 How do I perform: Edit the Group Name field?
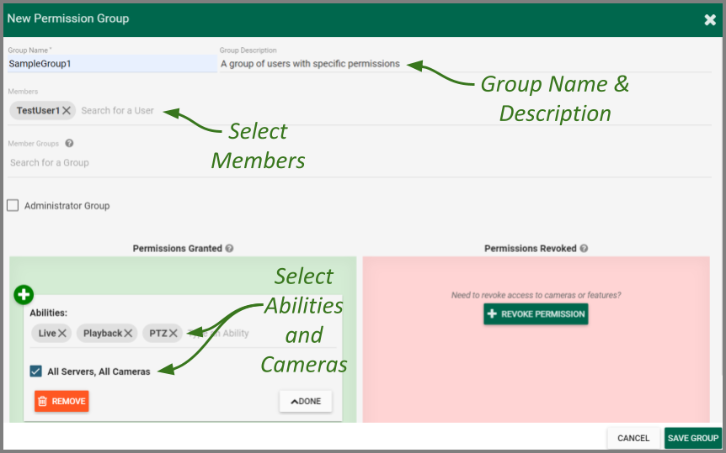point(111,64)
